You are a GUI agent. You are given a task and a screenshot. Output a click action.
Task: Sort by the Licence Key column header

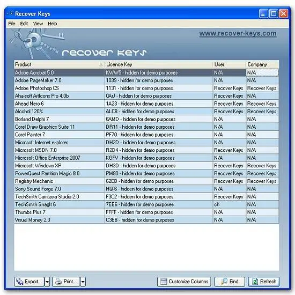click(159, 64)
